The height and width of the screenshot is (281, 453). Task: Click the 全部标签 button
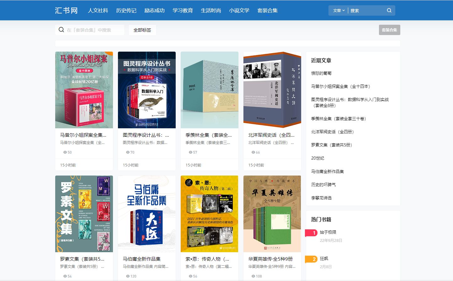point(142,30)
